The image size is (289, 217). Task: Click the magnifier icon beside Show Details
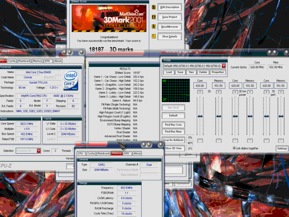(154, 37)
